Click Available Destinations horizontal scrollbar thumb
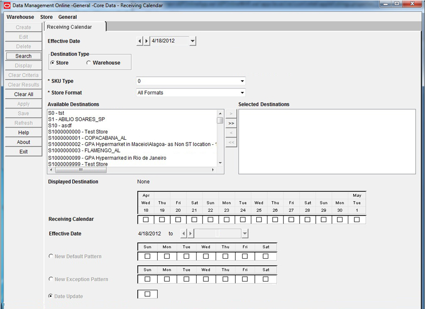The width and height of the screenshot is (425, 309). (x=81, y=170)
